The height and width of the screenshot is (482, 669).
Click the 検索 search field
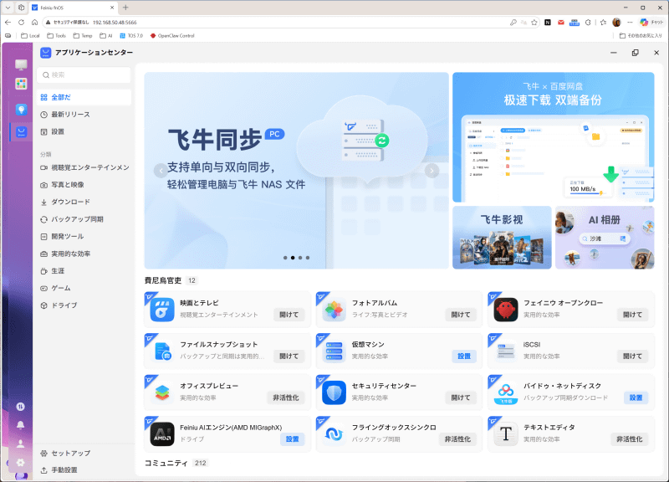tap(84, 74)
